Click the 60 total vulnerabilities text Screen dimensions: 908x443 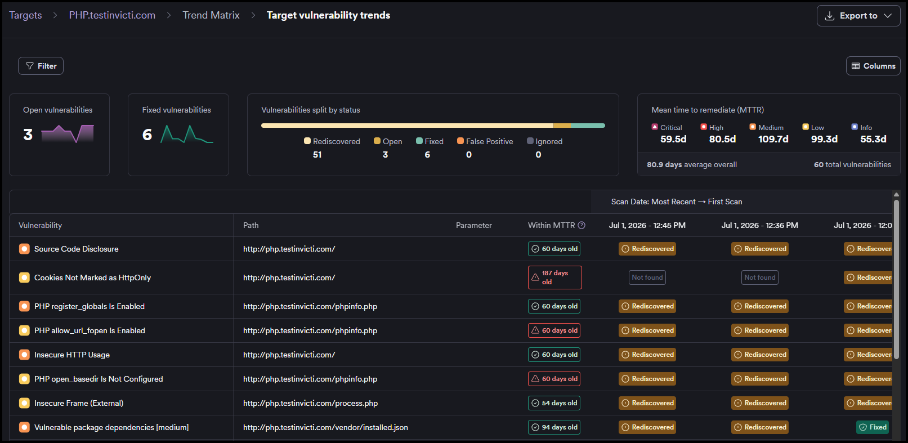coord(852,164)
